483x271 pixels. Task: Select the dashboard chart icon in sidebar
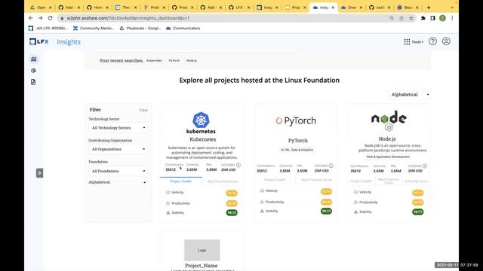(33, 59)
